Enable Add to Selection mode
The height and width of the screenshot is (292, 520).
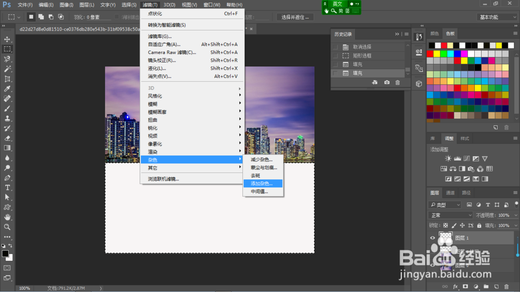pyautogui.click(x=41, y=17)
